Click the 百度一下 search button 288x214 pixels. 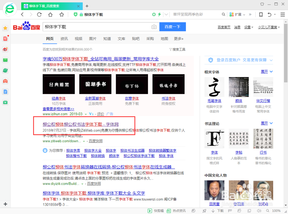173,27
